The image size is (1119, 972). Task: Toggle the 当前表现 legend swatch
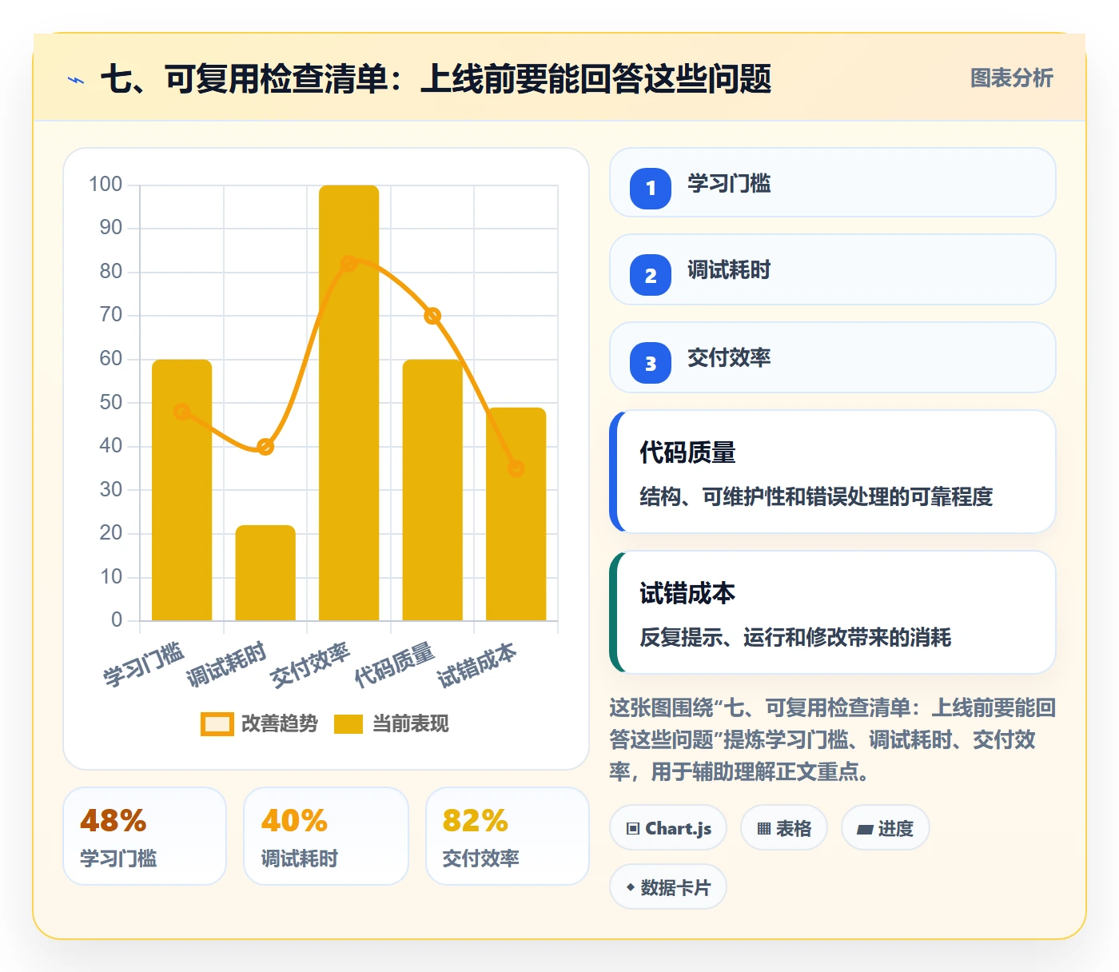348,724
